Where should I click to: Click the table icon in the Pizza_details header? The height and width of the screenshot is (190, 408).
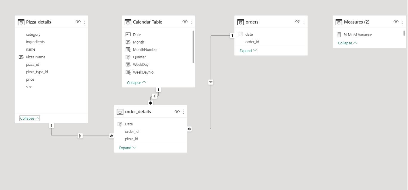21,22
